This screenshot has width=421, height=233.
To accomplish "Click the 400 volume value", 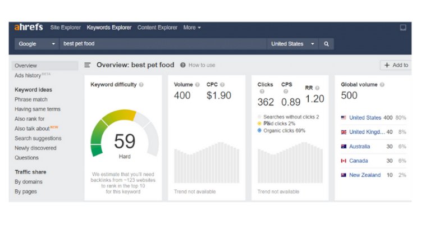I will 182,95.
